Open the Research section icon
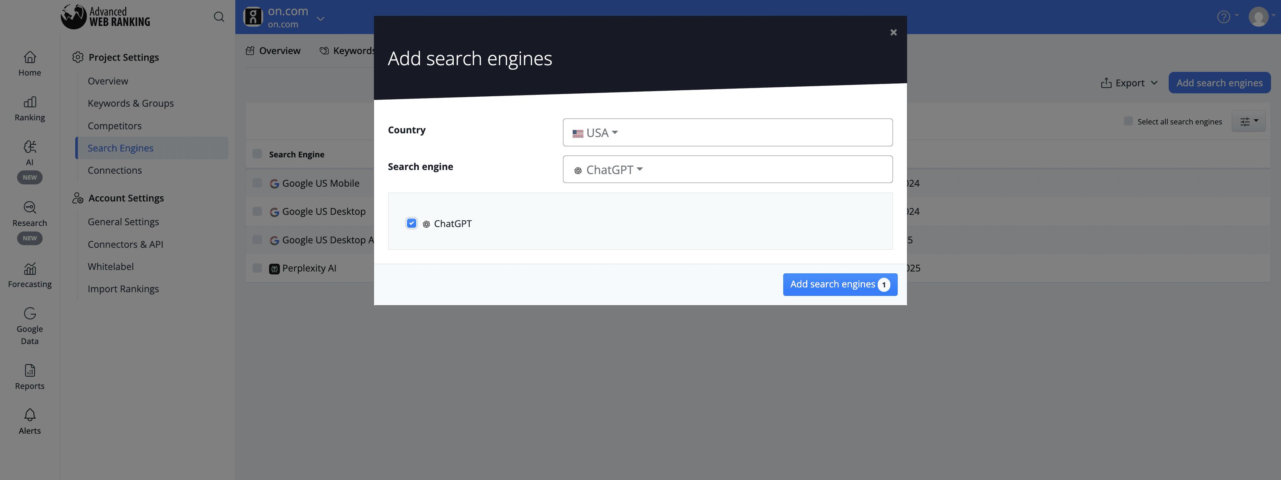 pos(30,207)
